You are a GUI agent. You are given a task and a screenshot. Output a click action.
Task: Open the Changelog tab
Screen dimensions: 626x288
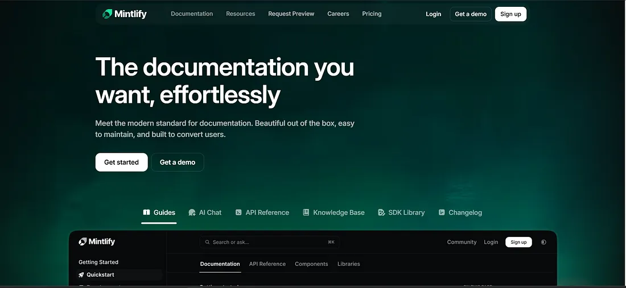point(460,212)
